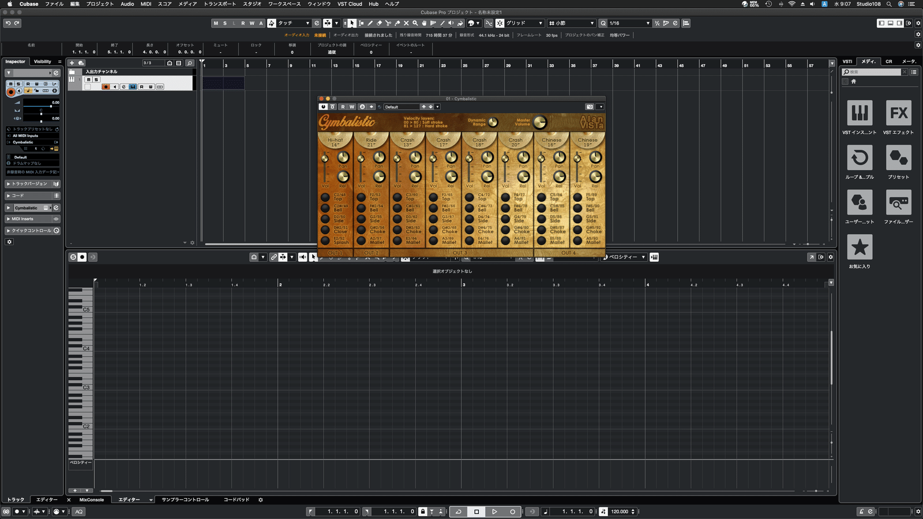Select the Draw pencil tool in main toolbar
The image size is (923, 519).
click(370, 23)
